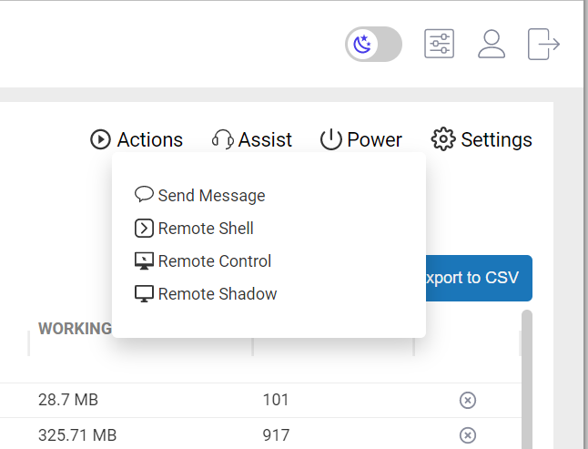
Task: Kill process in 325.71 MB row
Action: (468, 435)
